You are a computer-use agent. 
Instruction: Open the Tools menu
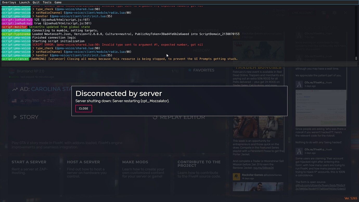point(47,2)
